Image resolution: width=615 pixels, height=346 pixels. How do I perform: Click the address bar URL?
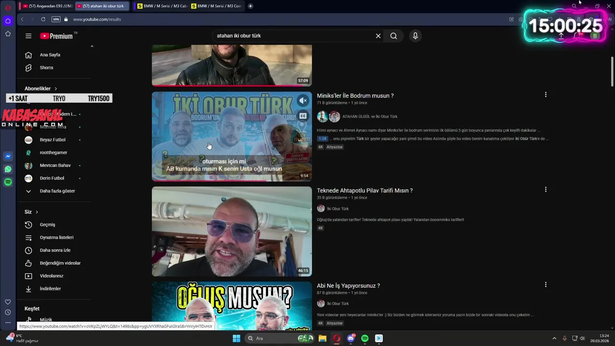97,19
